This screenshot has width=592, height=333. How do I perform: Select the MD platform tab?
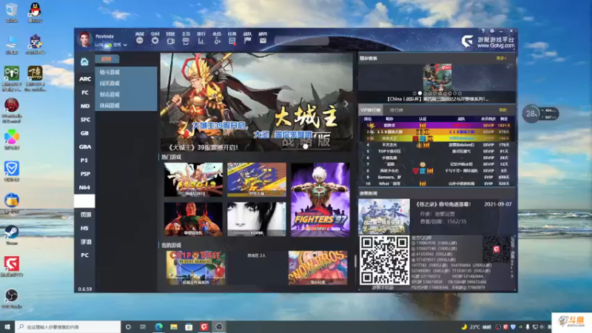pos(85,106)
